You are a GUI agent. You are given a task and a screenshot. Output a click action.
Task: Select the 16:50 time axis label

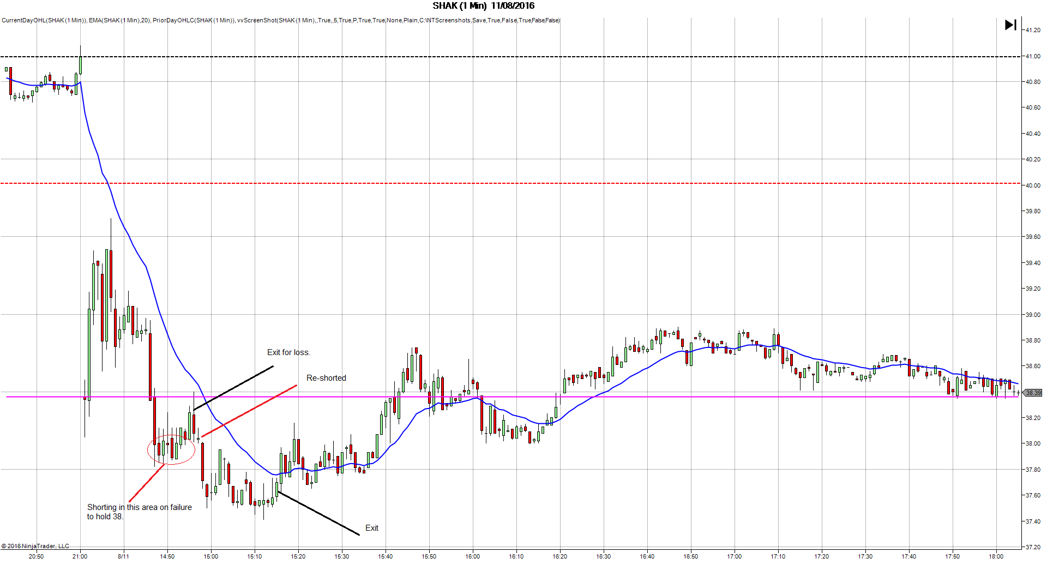tap(691, 556)
